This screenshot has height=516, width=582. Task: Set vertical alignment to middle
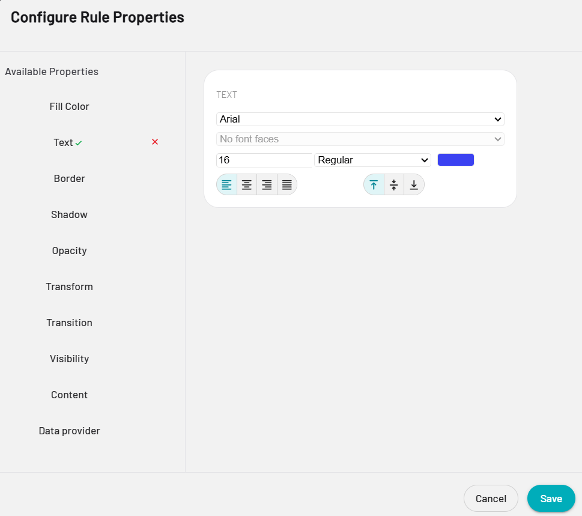[x=394, y=184]
